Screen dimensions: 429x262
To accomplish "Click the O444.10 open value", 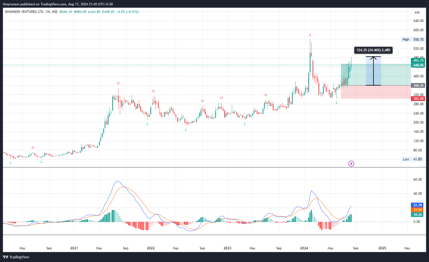I will [66, 12].
